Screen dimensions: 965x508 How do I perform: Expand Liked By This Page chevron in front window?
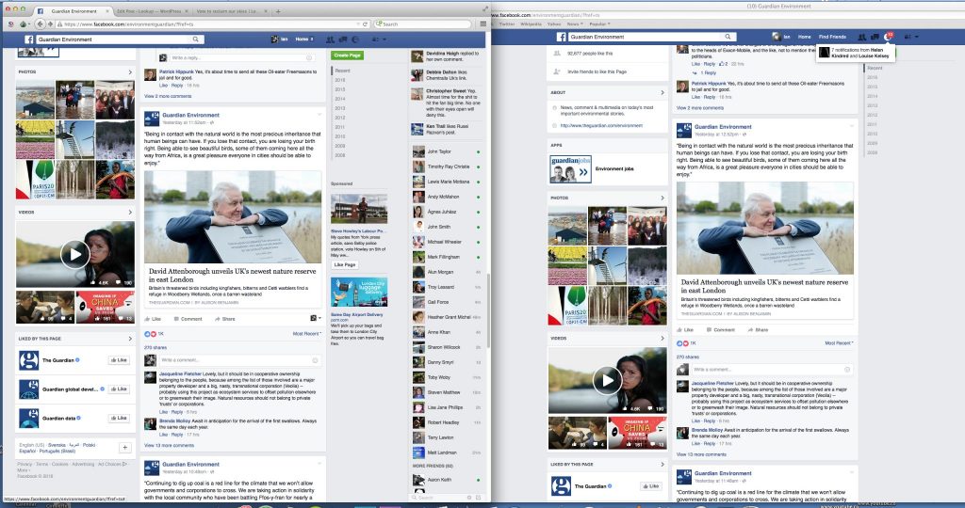130,339
